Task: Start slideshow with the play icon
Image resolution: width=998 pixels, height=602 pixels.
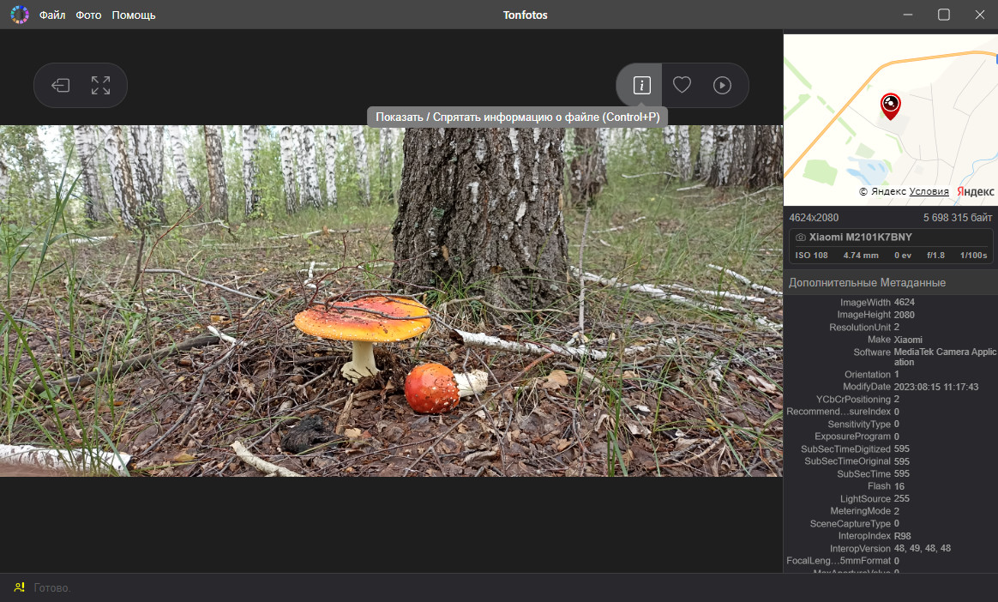Action: point(722,85)
